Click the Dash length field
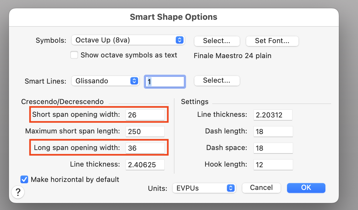 273,131
